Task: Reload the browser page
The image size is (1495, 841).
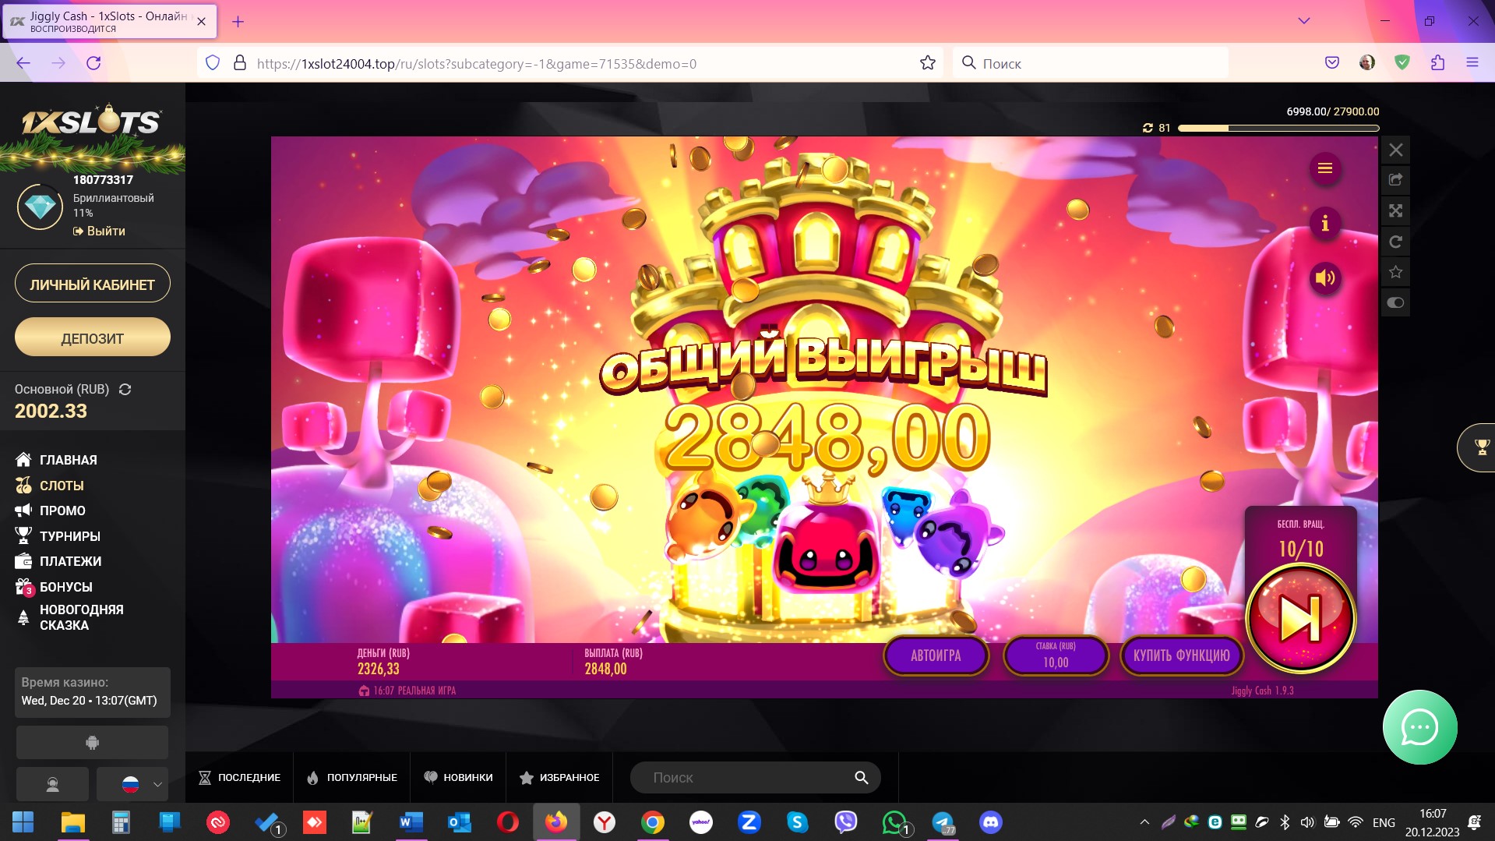Action: pos(93,63)
